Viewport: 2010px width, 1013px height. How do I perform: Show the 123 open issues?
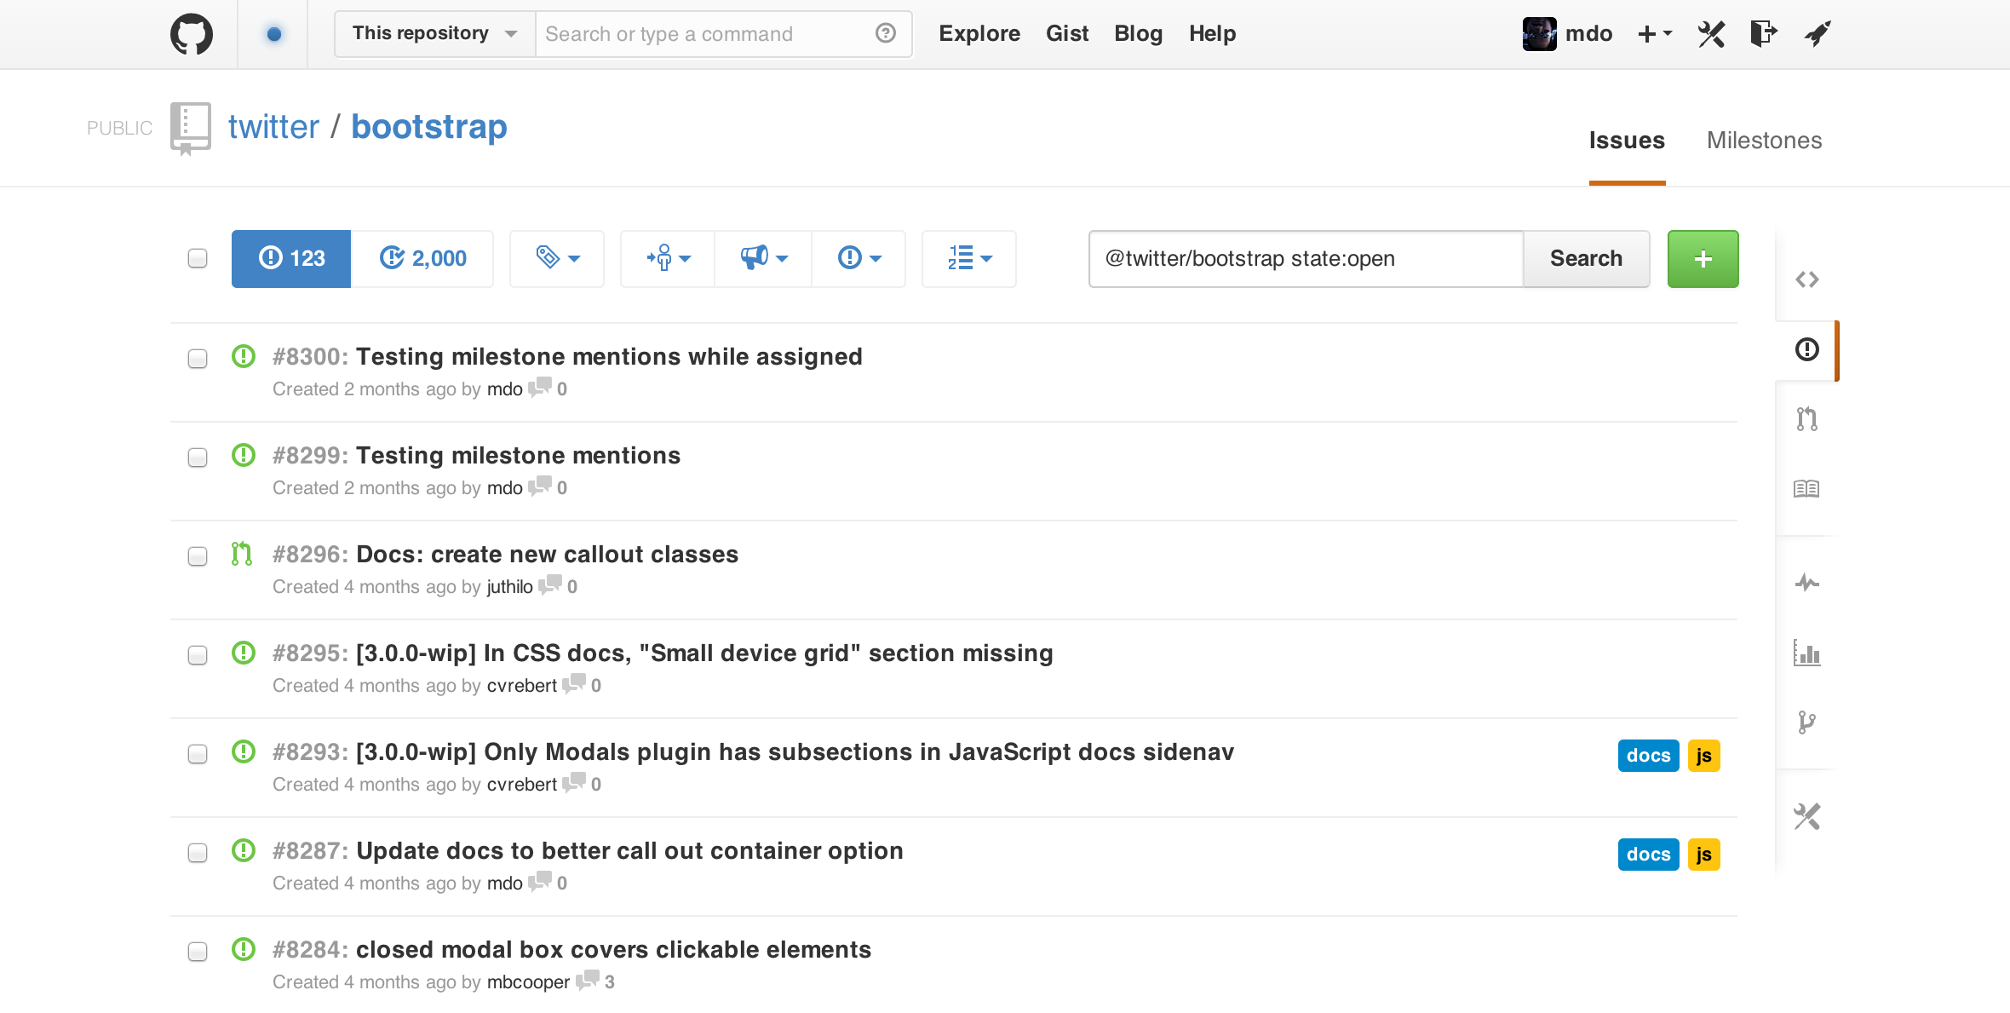(291, 259)
